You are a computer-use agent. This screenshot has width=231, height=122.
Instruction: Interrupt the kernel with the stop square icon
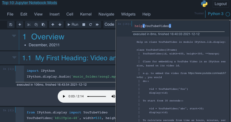[84, 24]
